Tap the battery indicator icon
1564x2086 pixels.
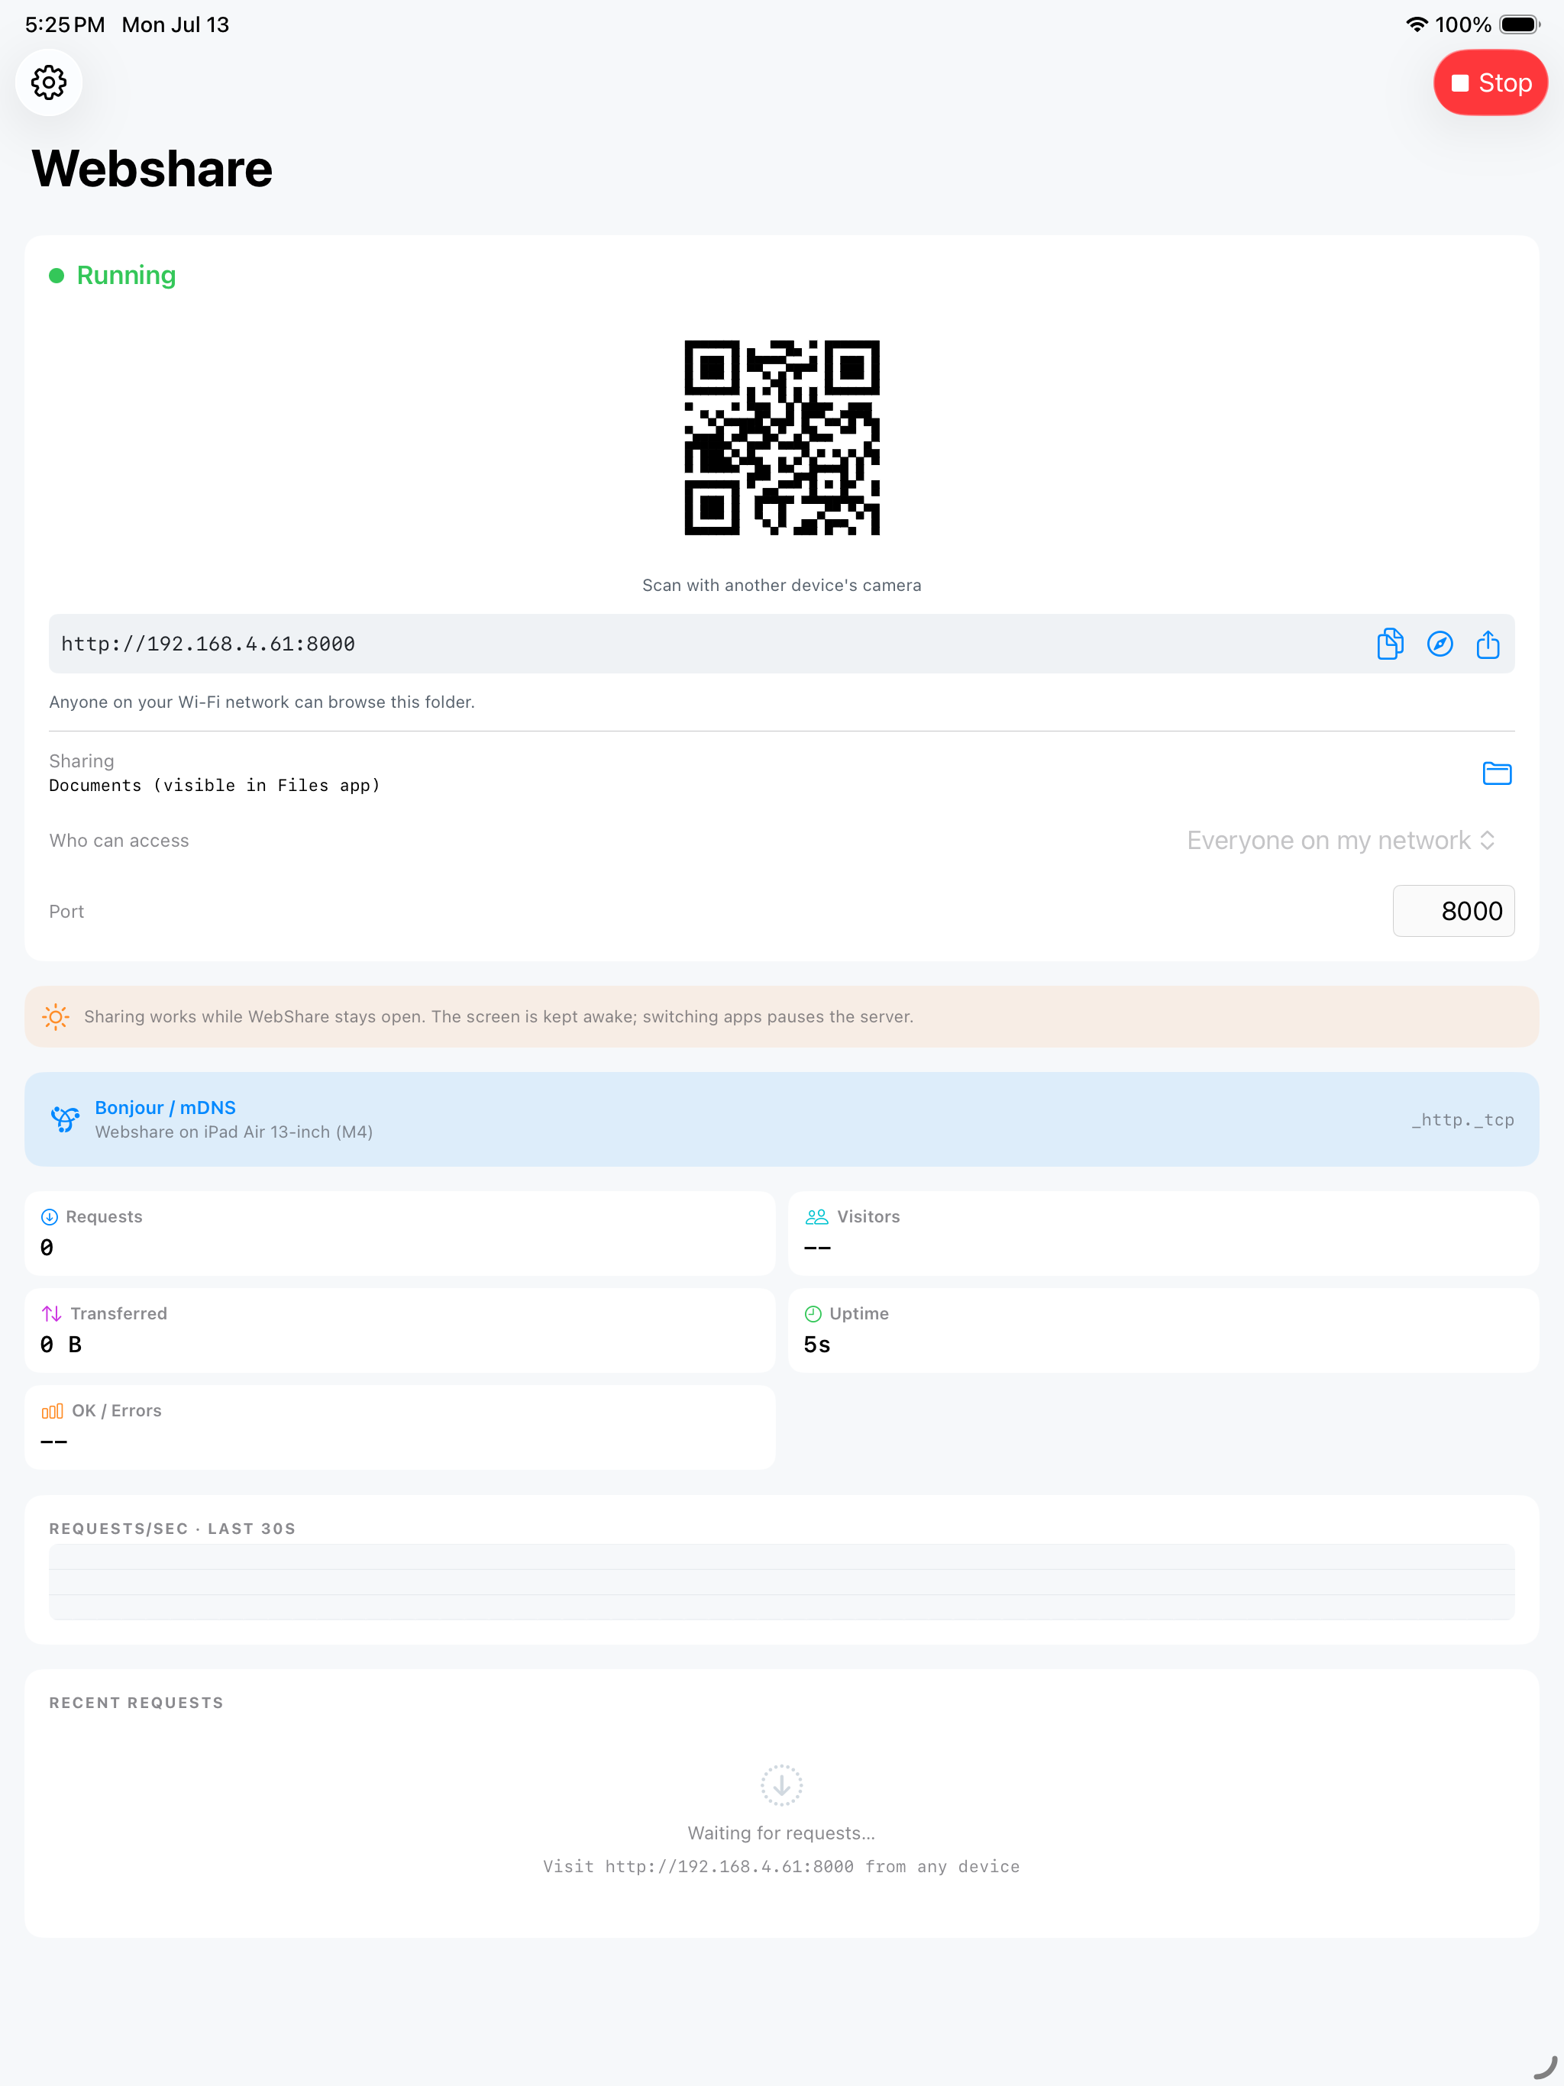(x=1520, y=24)
